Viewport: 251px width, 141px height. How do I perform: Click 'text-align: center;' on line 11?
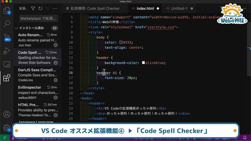(x=124, y=47)
